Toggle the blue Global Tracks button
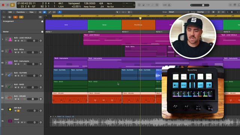 click(44, 12)
